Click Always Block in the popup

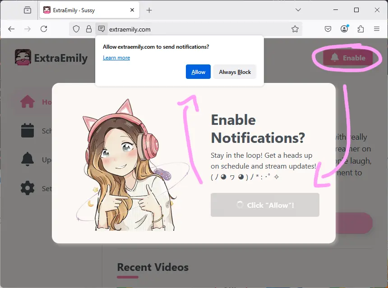pyautogui.click(x=235, y=71)
